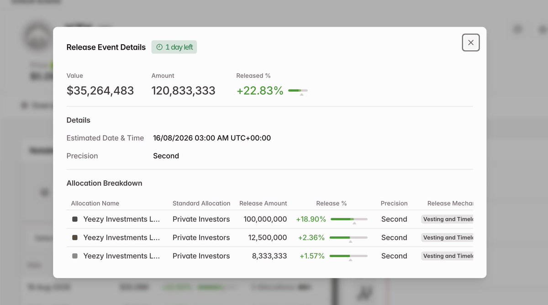Viewport: 548px width, 305px height.
Task: Click the 'Standard Allocation' column header
Action: coord(201,203)
